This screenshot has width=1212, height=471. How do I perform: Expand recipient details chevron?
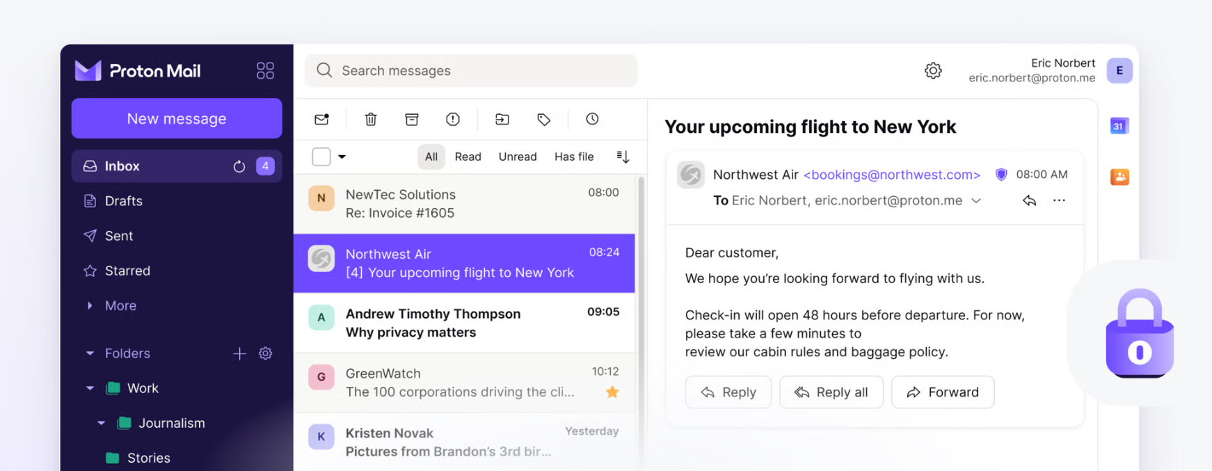[976, 201]
